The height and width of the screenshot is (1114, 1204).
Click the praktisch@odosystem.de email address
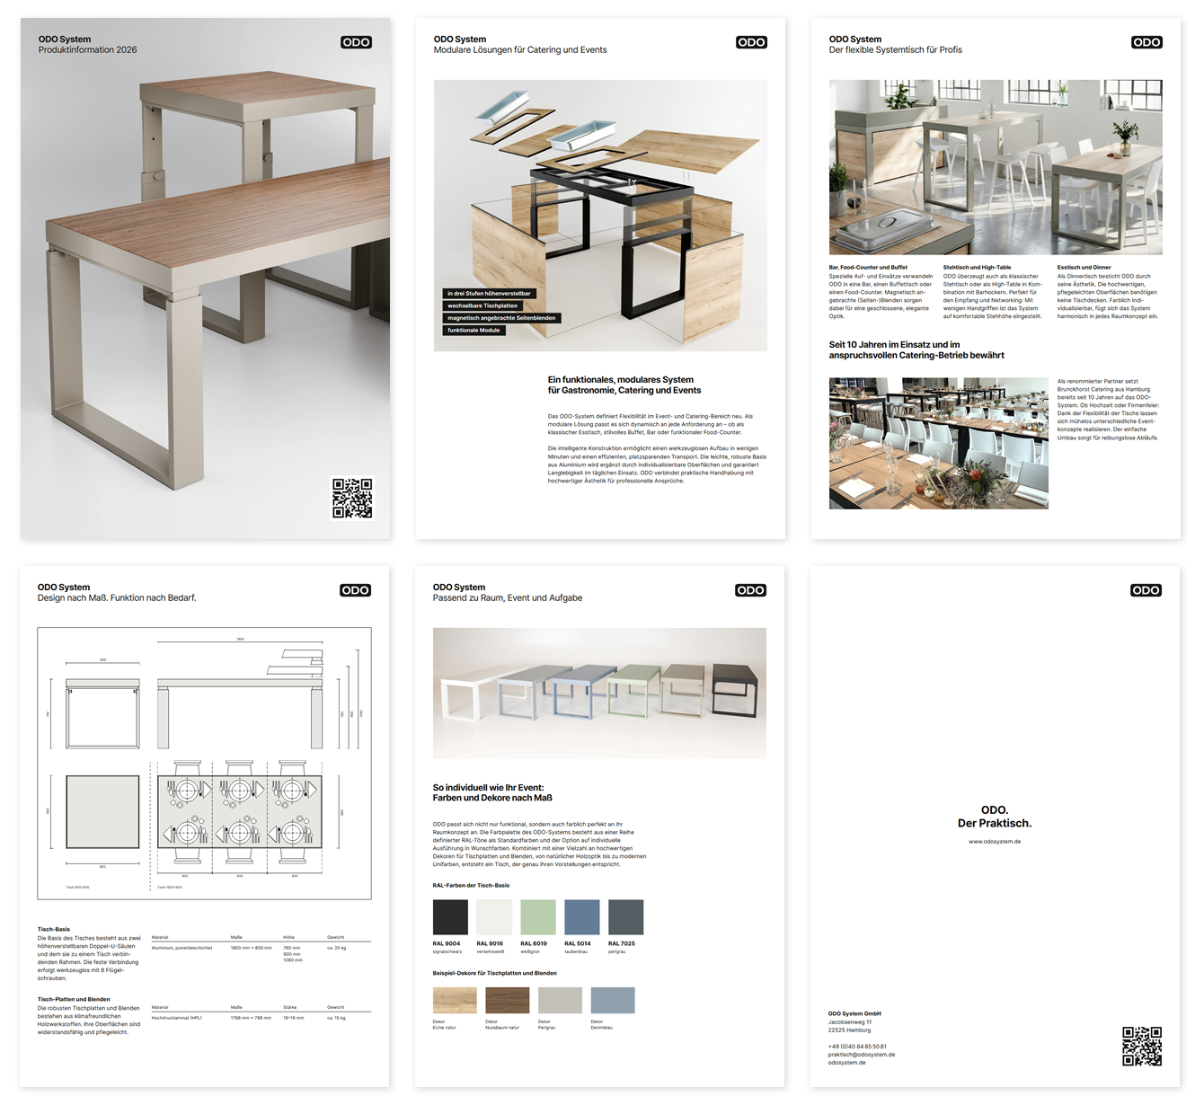862,1055
